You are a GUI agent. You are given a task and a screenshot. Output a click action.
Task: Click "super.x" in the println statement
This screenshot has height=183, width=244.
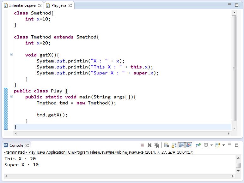(x=143, y=73)
